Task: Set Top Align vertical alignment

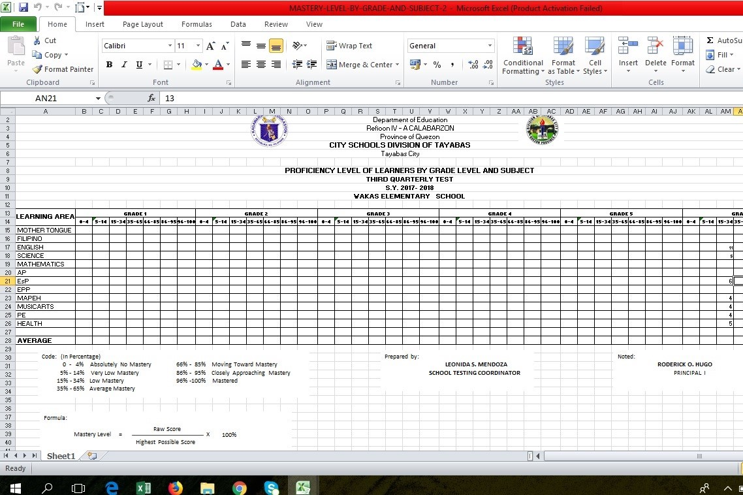Action: coord(246,46)
